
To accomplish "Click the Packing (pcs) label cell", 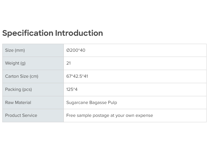I will pos(18,90).
